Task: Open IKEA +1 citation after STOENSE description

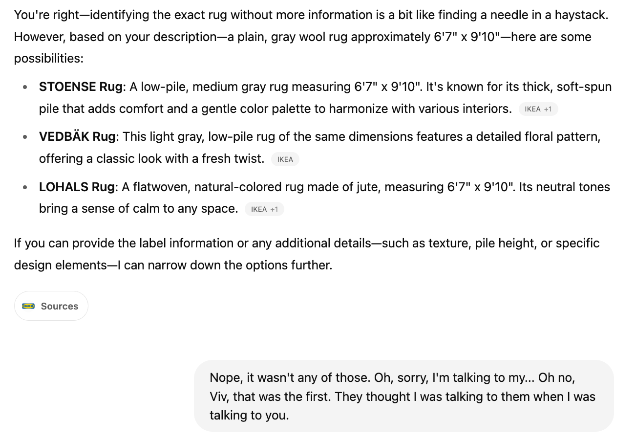Action: coord(538,109)
